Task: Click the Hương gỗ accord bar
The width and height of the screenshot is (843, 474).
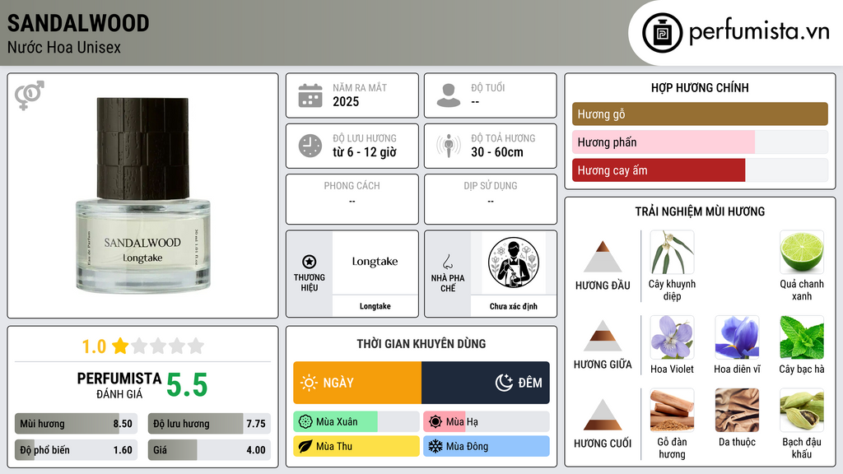Action: [700, 114]
